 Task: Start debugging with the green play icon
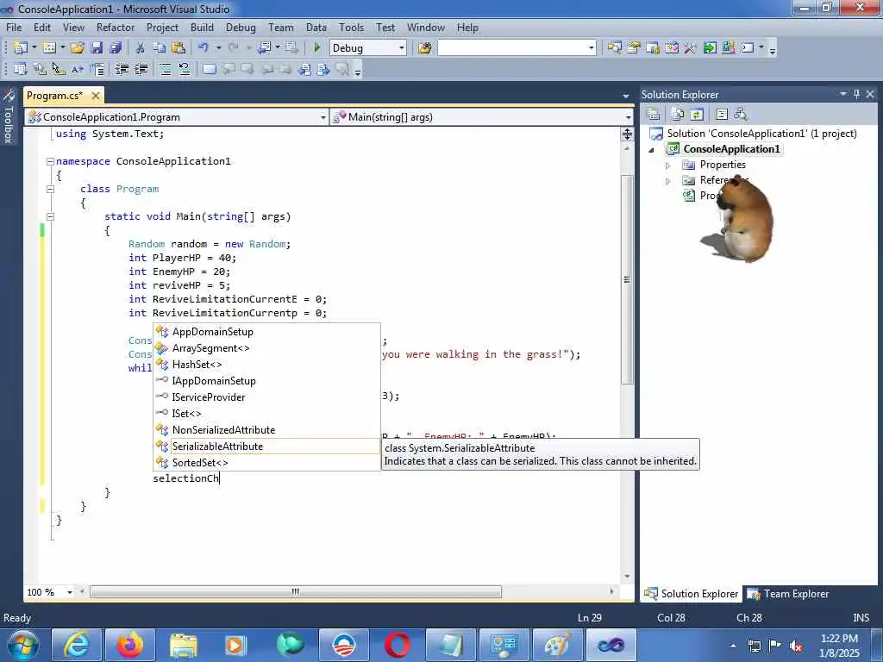(317, 48)
